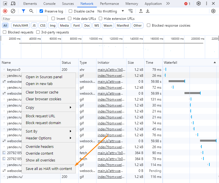
Task: Filter by Img requests
Action: 53,25
